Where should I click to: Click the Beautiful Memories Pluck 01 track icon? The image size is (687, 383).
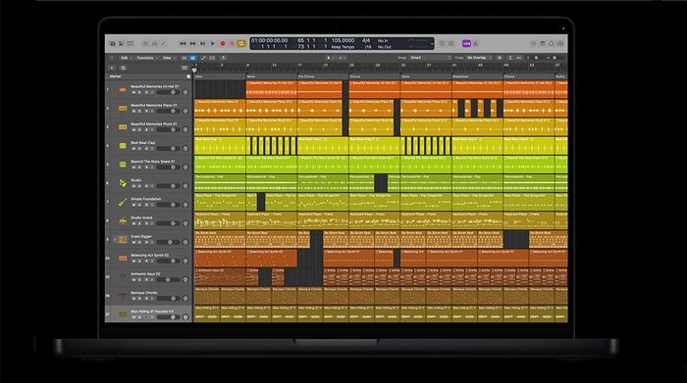click(123, 126)
